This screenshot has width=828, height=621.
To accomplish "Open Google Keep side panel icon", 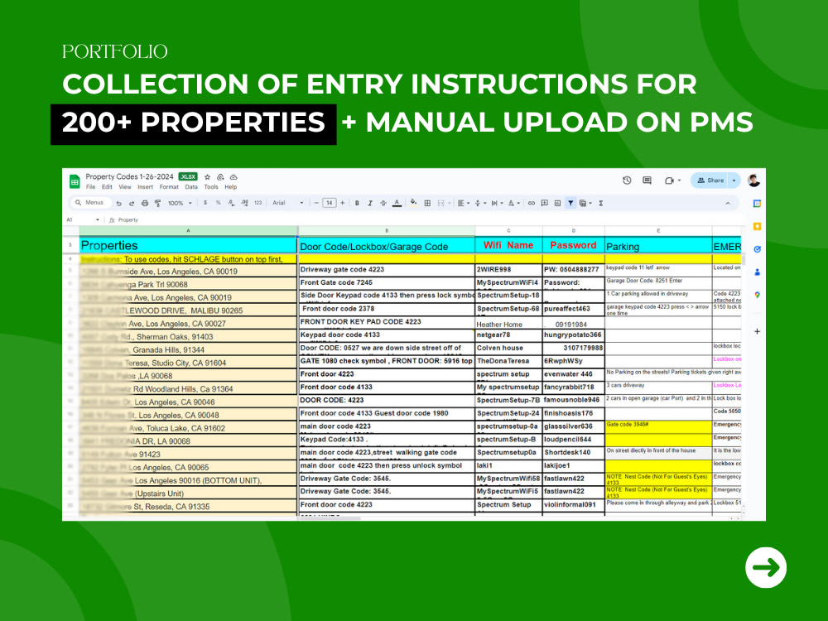I will [x=758, y=227].
